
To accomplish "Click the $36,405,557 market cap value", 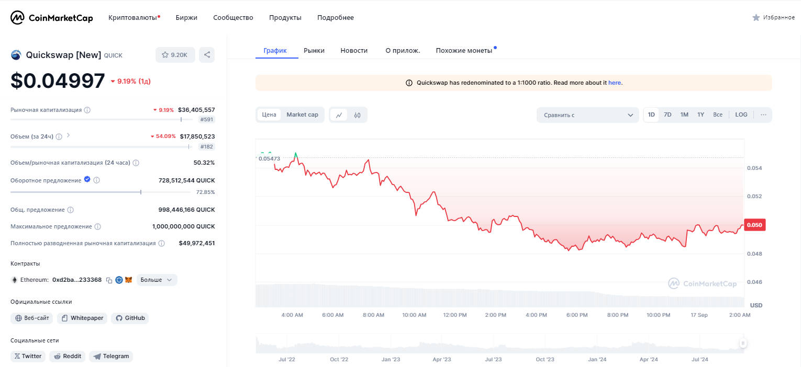I will coord(196,110).
